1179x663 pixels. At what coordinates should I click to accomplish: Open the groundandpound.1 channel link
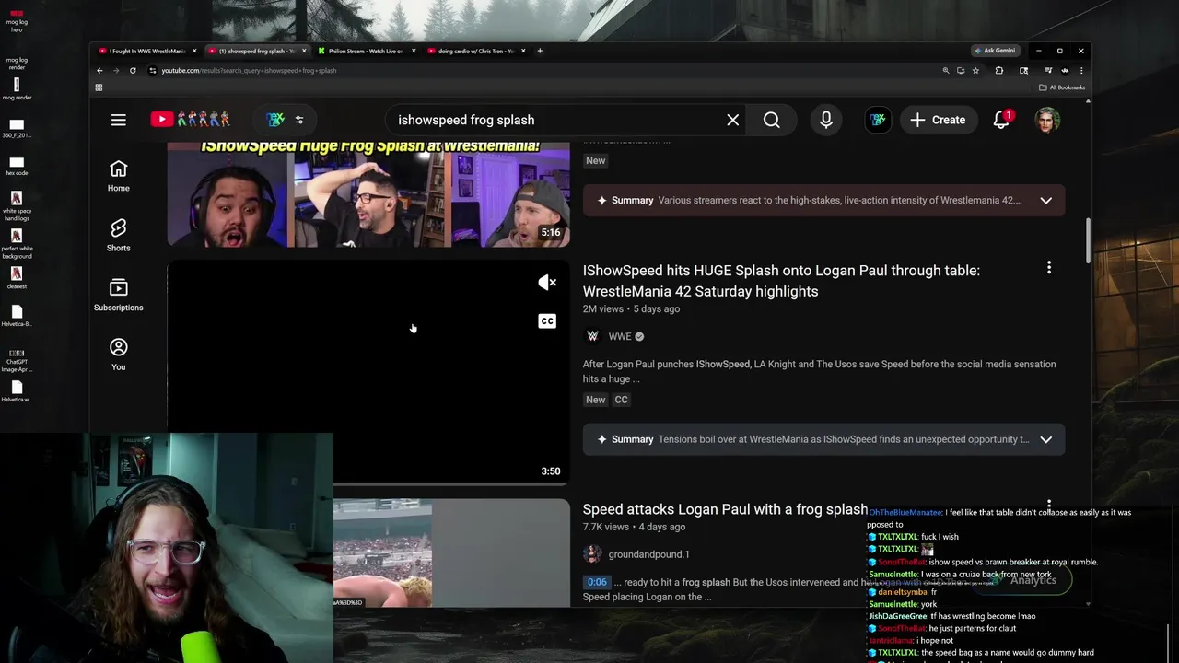click(648, 554)
